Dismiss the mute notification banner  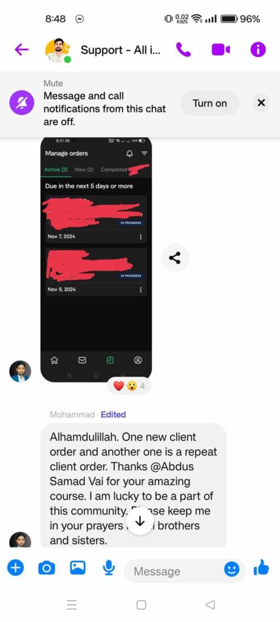(261, 103)
